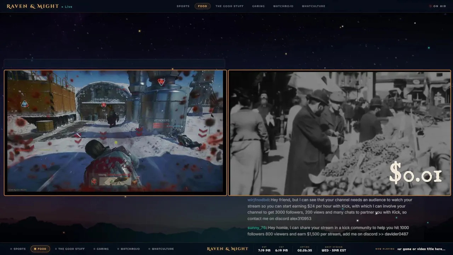453x255 pixels.
Task: Click the CST clock showing 6:19 PM
Action: (x=281, y=249)
